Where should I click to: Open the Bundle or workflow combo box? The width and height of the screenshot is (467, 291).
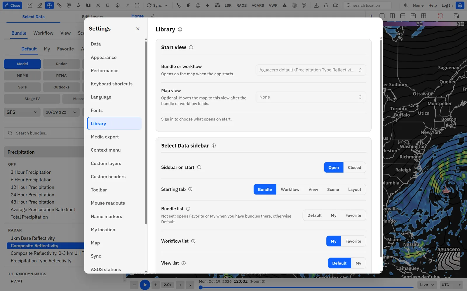tap(311, 70)
